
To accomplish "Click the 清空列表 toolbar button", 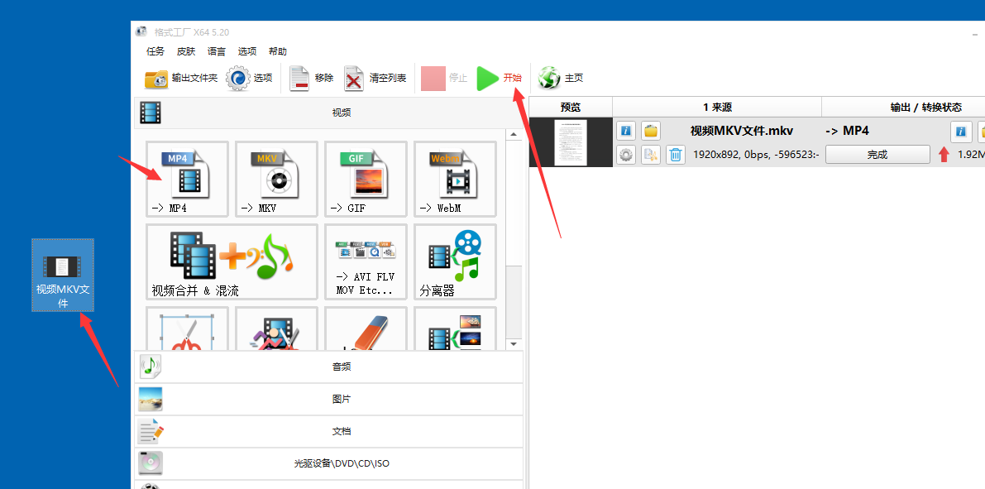I will [x=375, y=79].
